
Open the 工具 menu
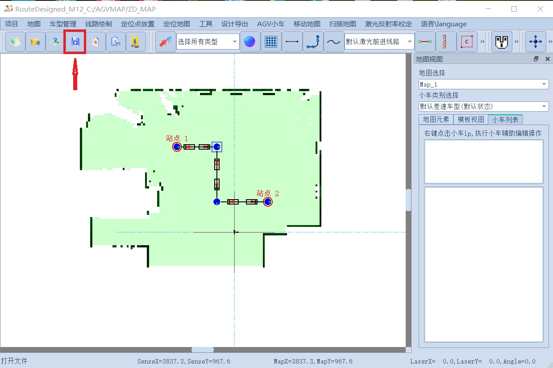click(206, 24)
